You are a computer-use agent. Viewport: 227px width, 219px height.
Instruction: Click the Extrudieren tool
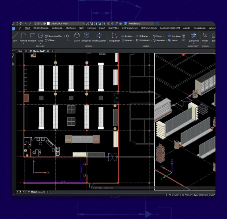pos(86,37)
